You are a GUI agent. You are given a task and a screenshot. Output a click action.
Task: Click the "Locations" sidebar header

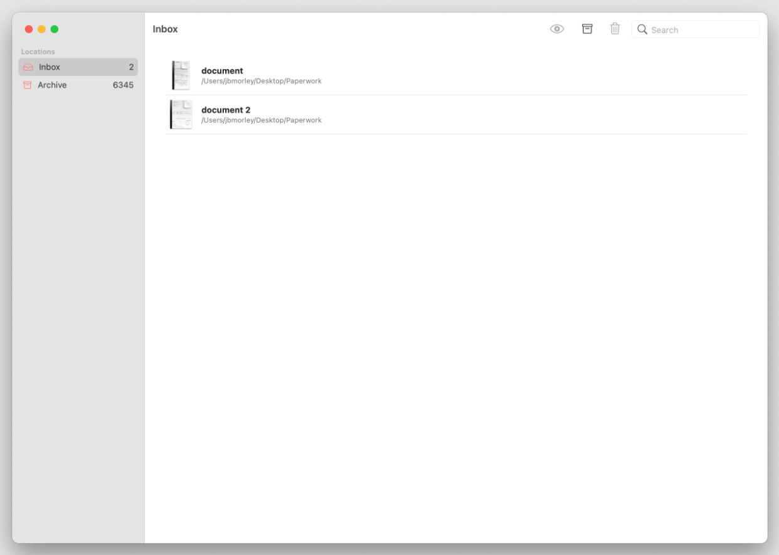point(38,51)
